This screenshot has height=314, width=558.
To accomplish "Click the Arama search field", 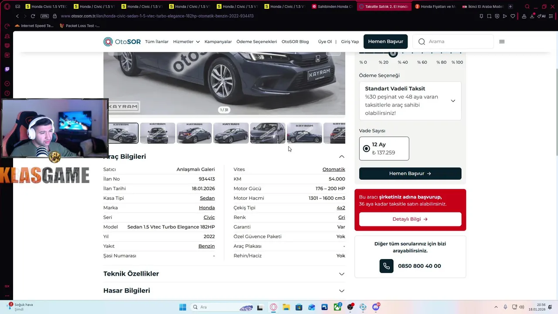I will [453, 41].
